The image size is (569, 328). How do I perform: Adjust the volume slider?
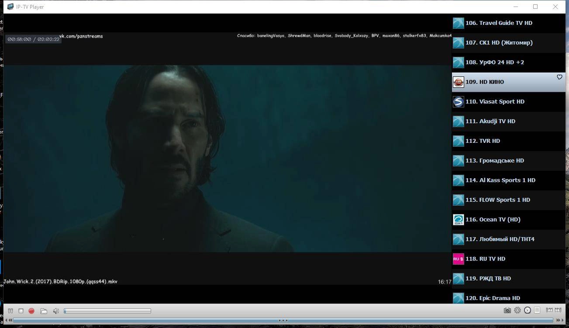[x=107, y=311]
